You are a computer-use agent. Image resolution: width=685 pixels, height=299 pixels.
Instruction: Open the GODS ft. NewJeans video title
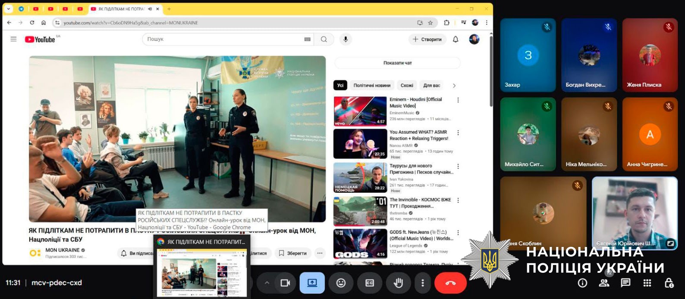point(421,235)
